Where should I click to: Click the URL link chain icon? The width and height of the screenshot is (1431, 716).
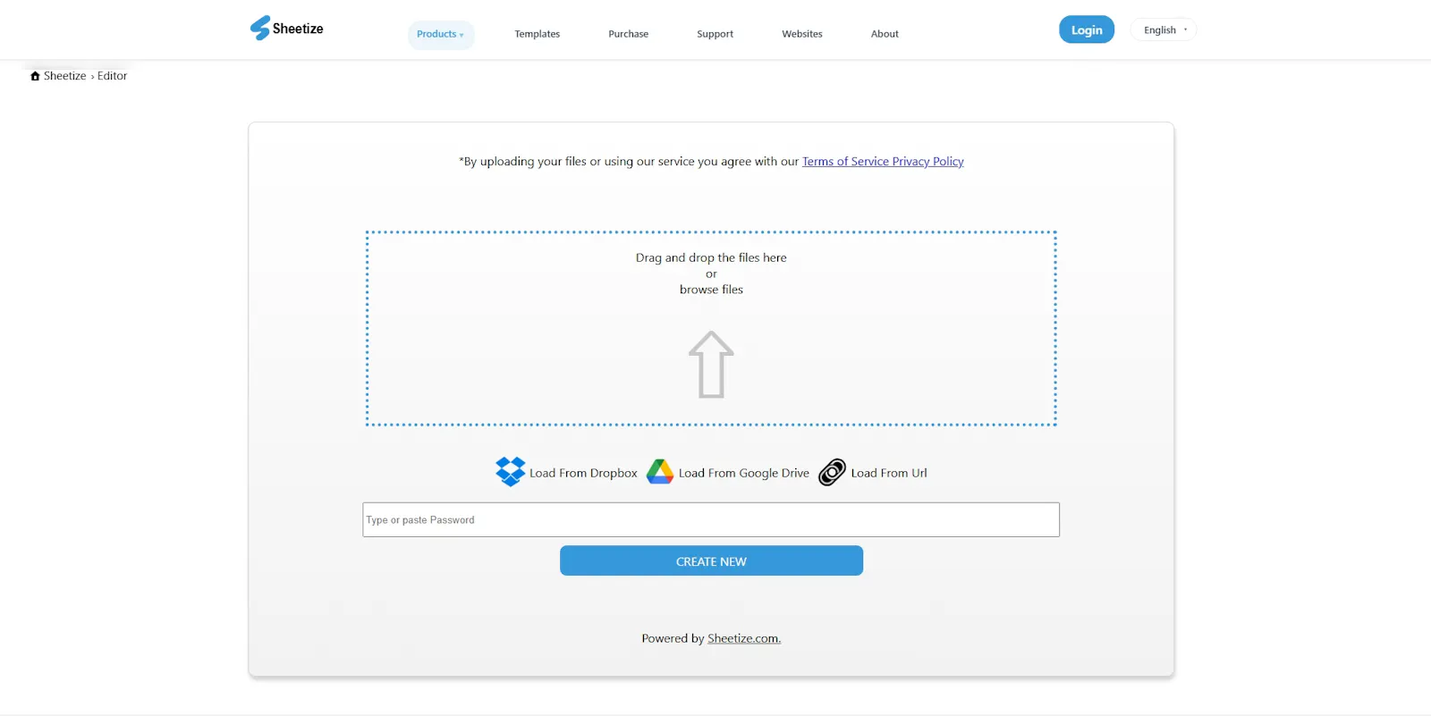pyautogui.click(x=832, y=472)
